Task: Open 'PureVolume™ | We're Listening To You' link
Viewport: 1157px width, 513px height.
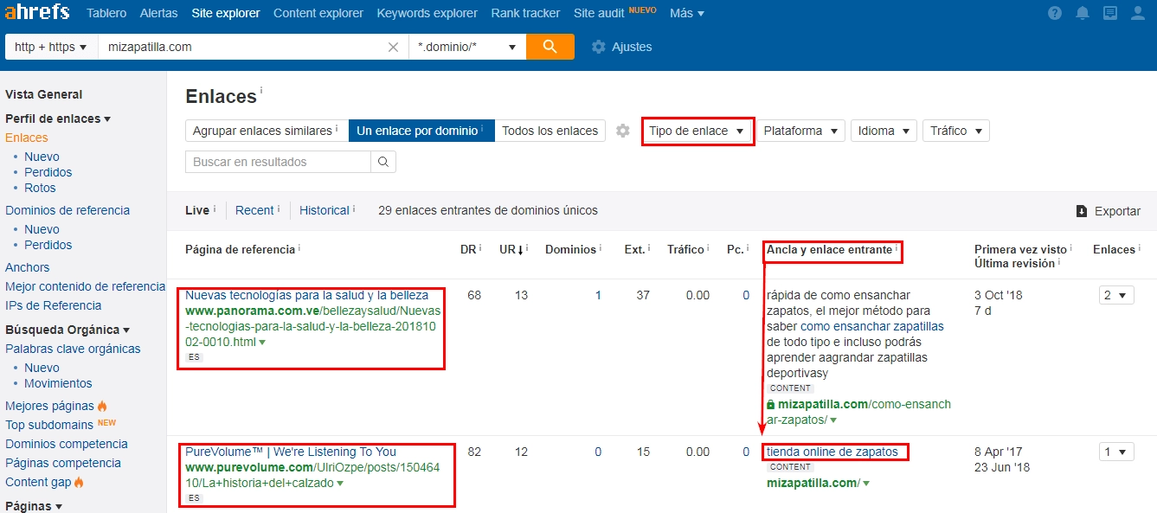Action: tap(291, 452)
